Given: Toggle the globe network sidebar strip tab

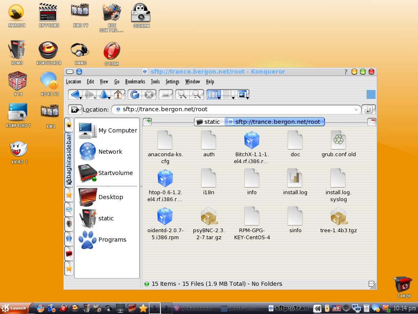Looking at the screenshot, I should point(69,239).
